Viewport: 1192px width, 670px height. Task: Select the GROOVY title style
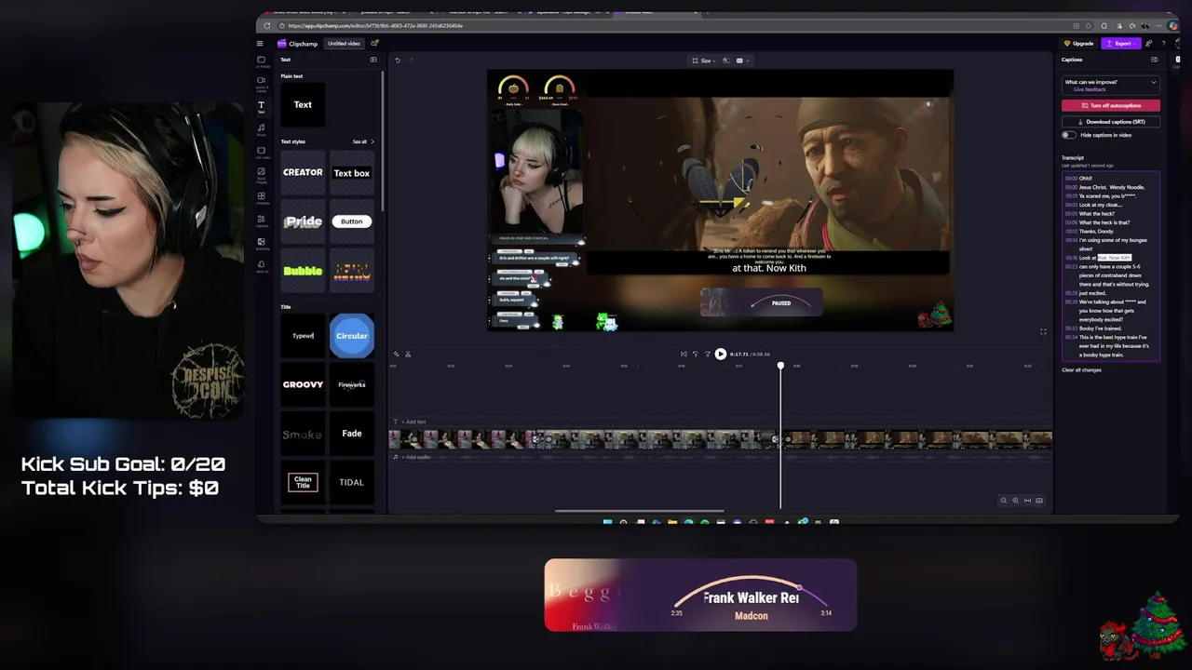(303, 384)
